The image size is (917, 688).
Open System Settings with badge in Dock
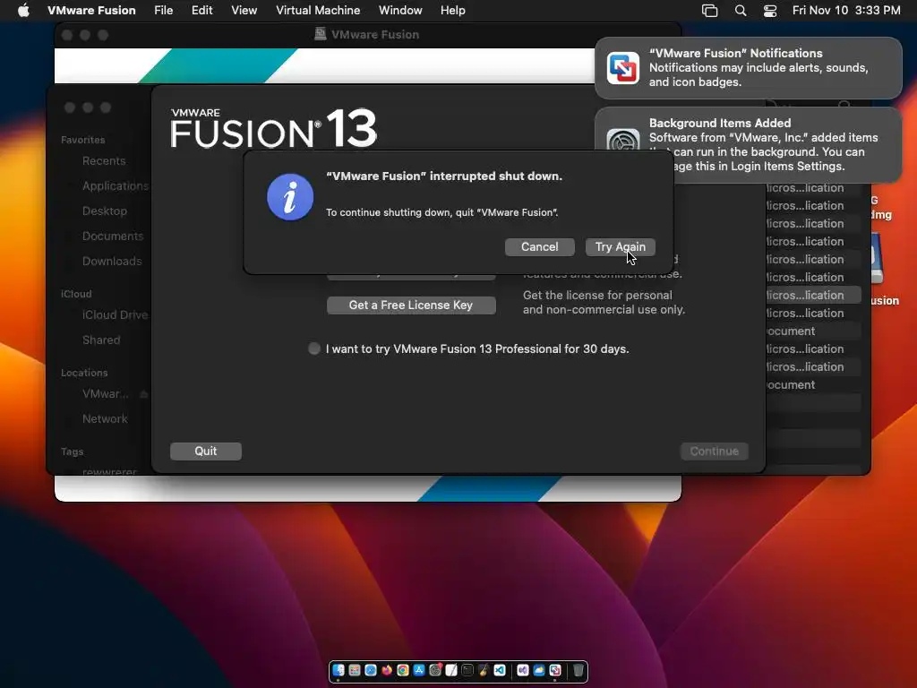pos(436,670)
